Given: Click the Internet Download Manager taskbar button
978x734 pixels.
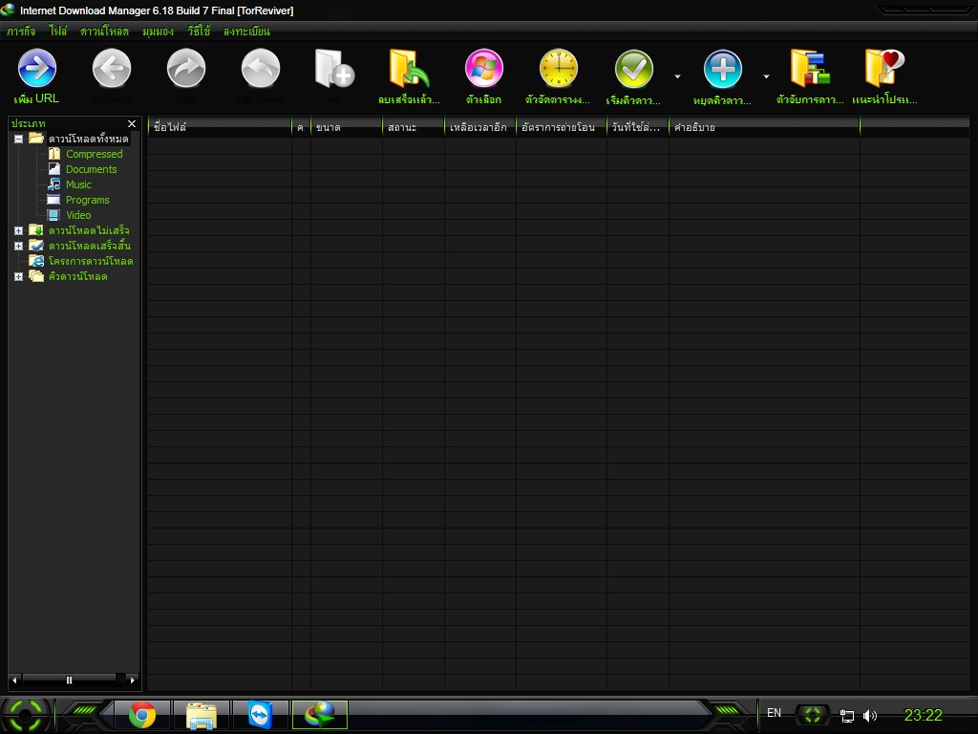Looking at the screenshot, I should coord(319,715).
